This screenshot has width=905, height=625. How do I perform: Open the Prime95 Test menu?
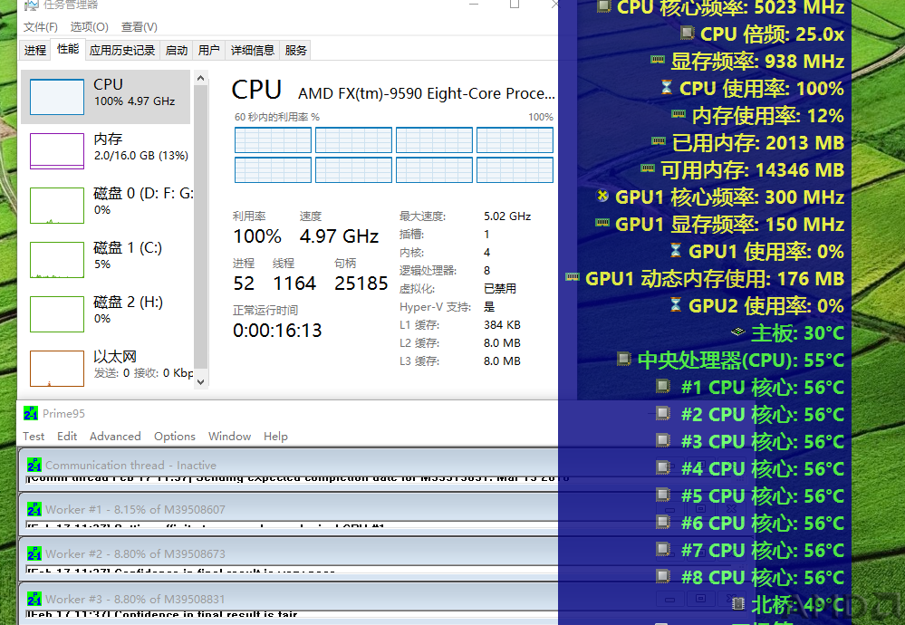tap(34, 437)
